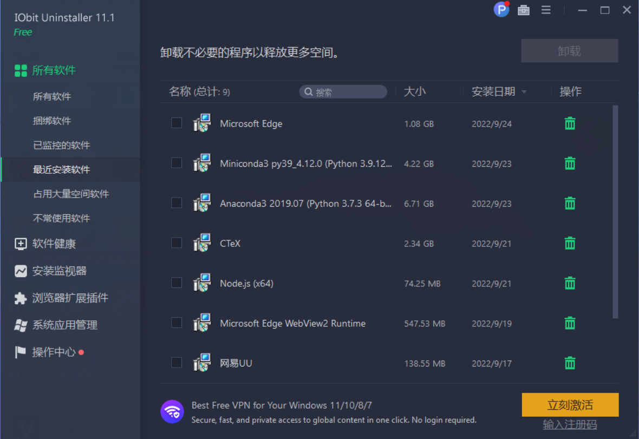Click the CTeX program icon

click(x=202, y=243)
